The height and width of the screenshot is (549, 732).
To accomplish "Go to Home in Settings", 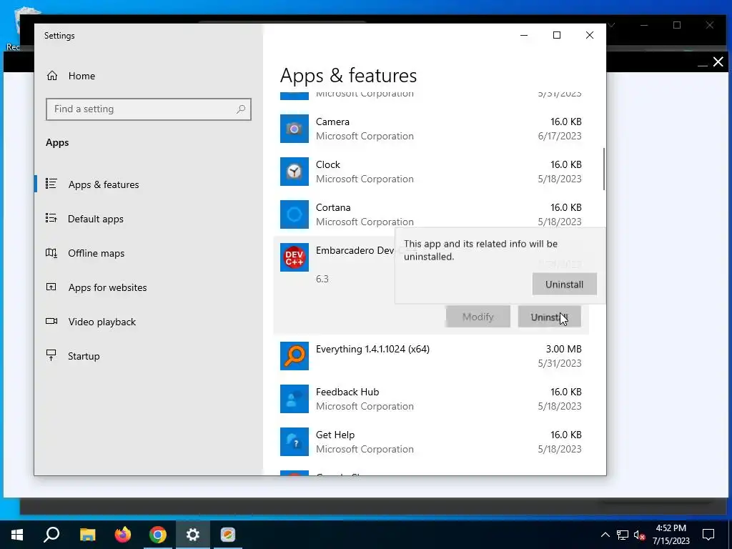I will [x=81, y=76].
